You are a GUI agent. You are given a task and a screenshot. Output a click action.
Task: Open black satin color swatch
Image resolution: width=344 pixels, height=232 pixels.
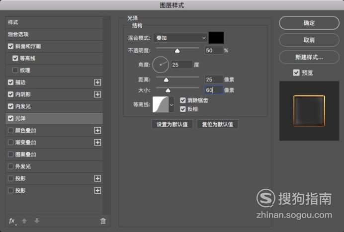216,38
